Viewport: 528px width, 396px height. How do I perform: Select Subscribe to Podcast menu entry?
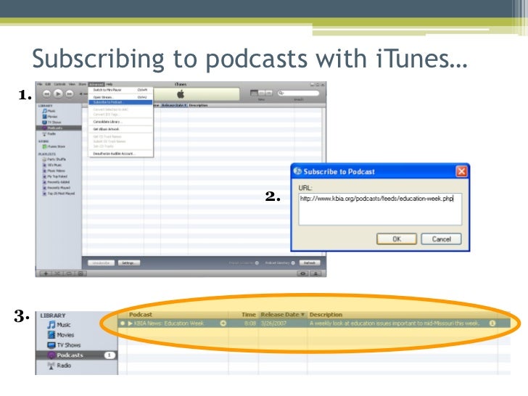(x=120, y=102)
